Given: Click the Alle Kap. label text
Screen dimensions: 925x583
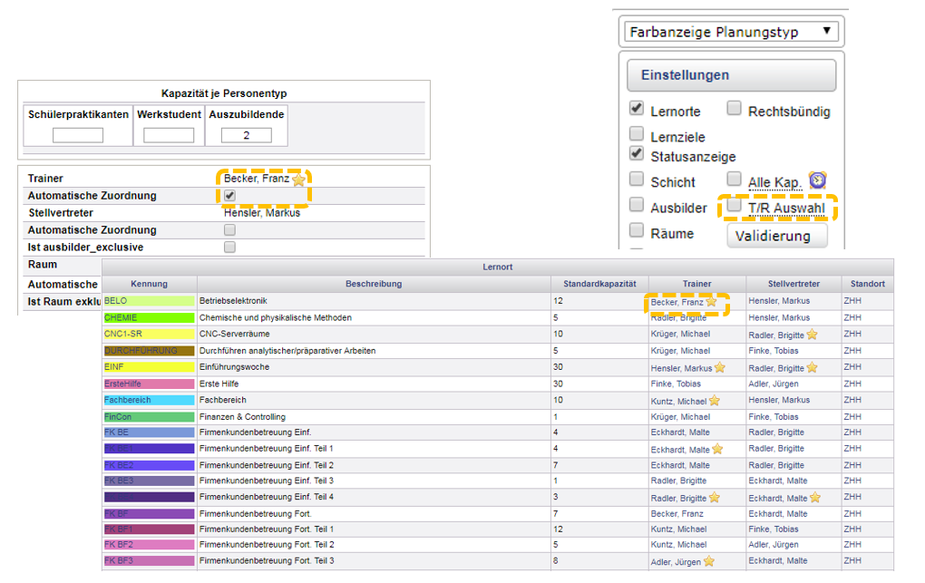Looking at the screenshot, I should coord(775,182).
